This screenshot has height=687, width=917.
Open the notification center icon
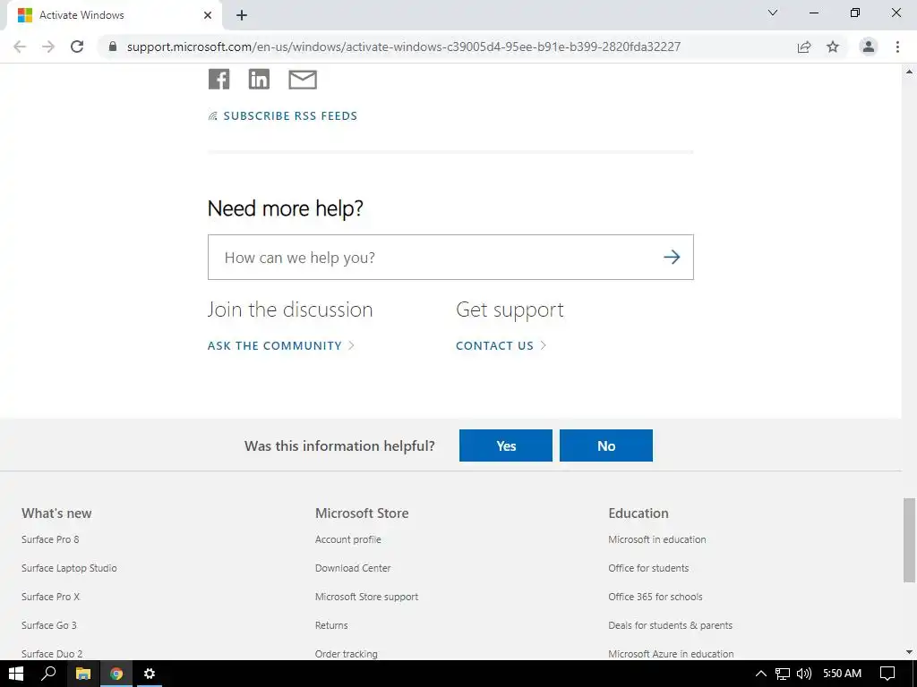point(887,674)
